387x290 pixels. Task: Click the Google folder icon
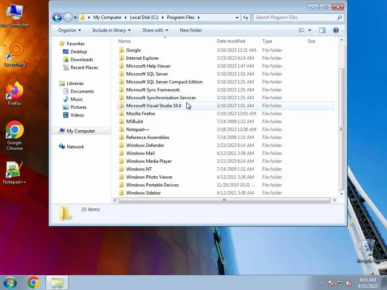(x=121, y=50)
